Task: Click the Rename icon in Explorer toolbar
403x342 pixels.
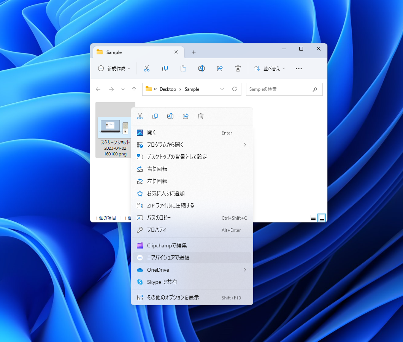Action: 201,68
